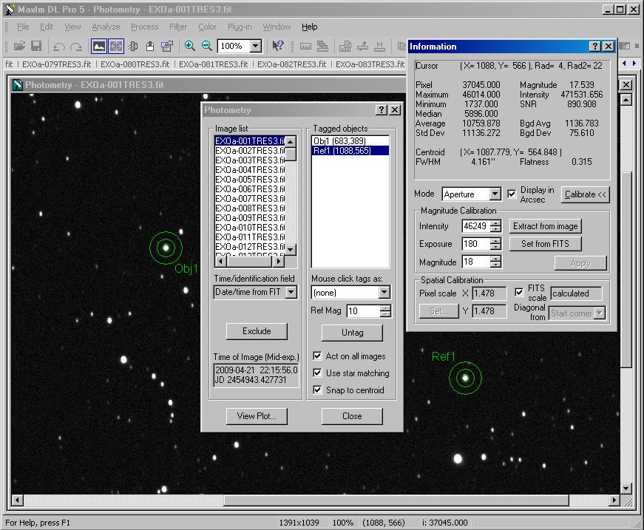Disable Use star matching checkbox
Viewport: 644px width, 530px height.
click(317, 373)
